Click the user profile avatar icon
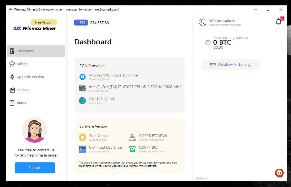Viewport: 291px width, 187px height. tap(203, 22)
